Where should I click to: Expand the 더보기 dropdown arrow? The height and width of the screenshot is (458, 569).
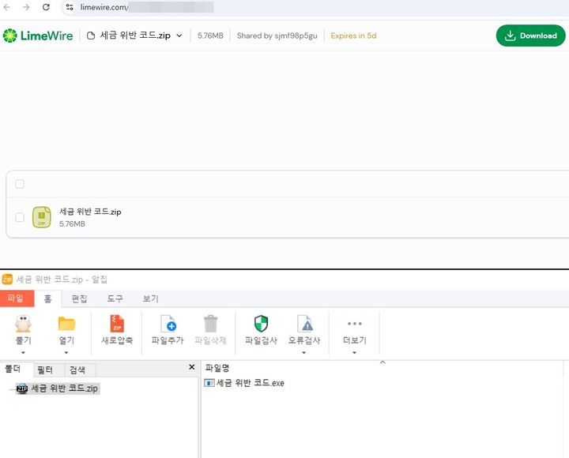355,352
